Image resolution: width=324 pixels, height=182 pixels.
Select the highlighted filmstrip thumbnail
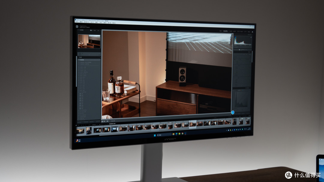click(193, 124)
